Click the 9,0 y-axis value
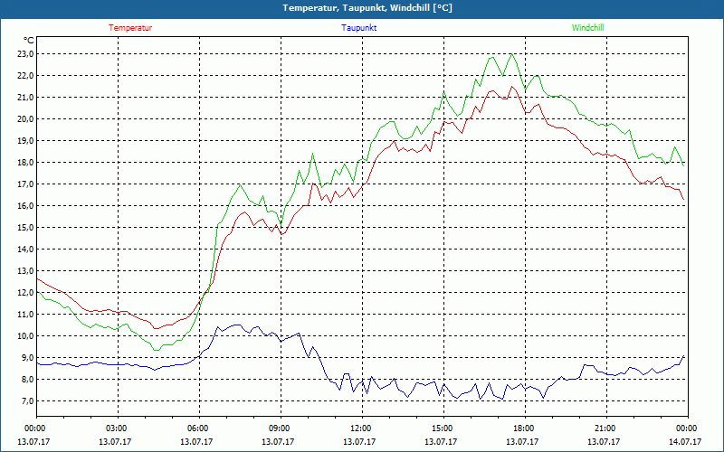 [28, 357]
